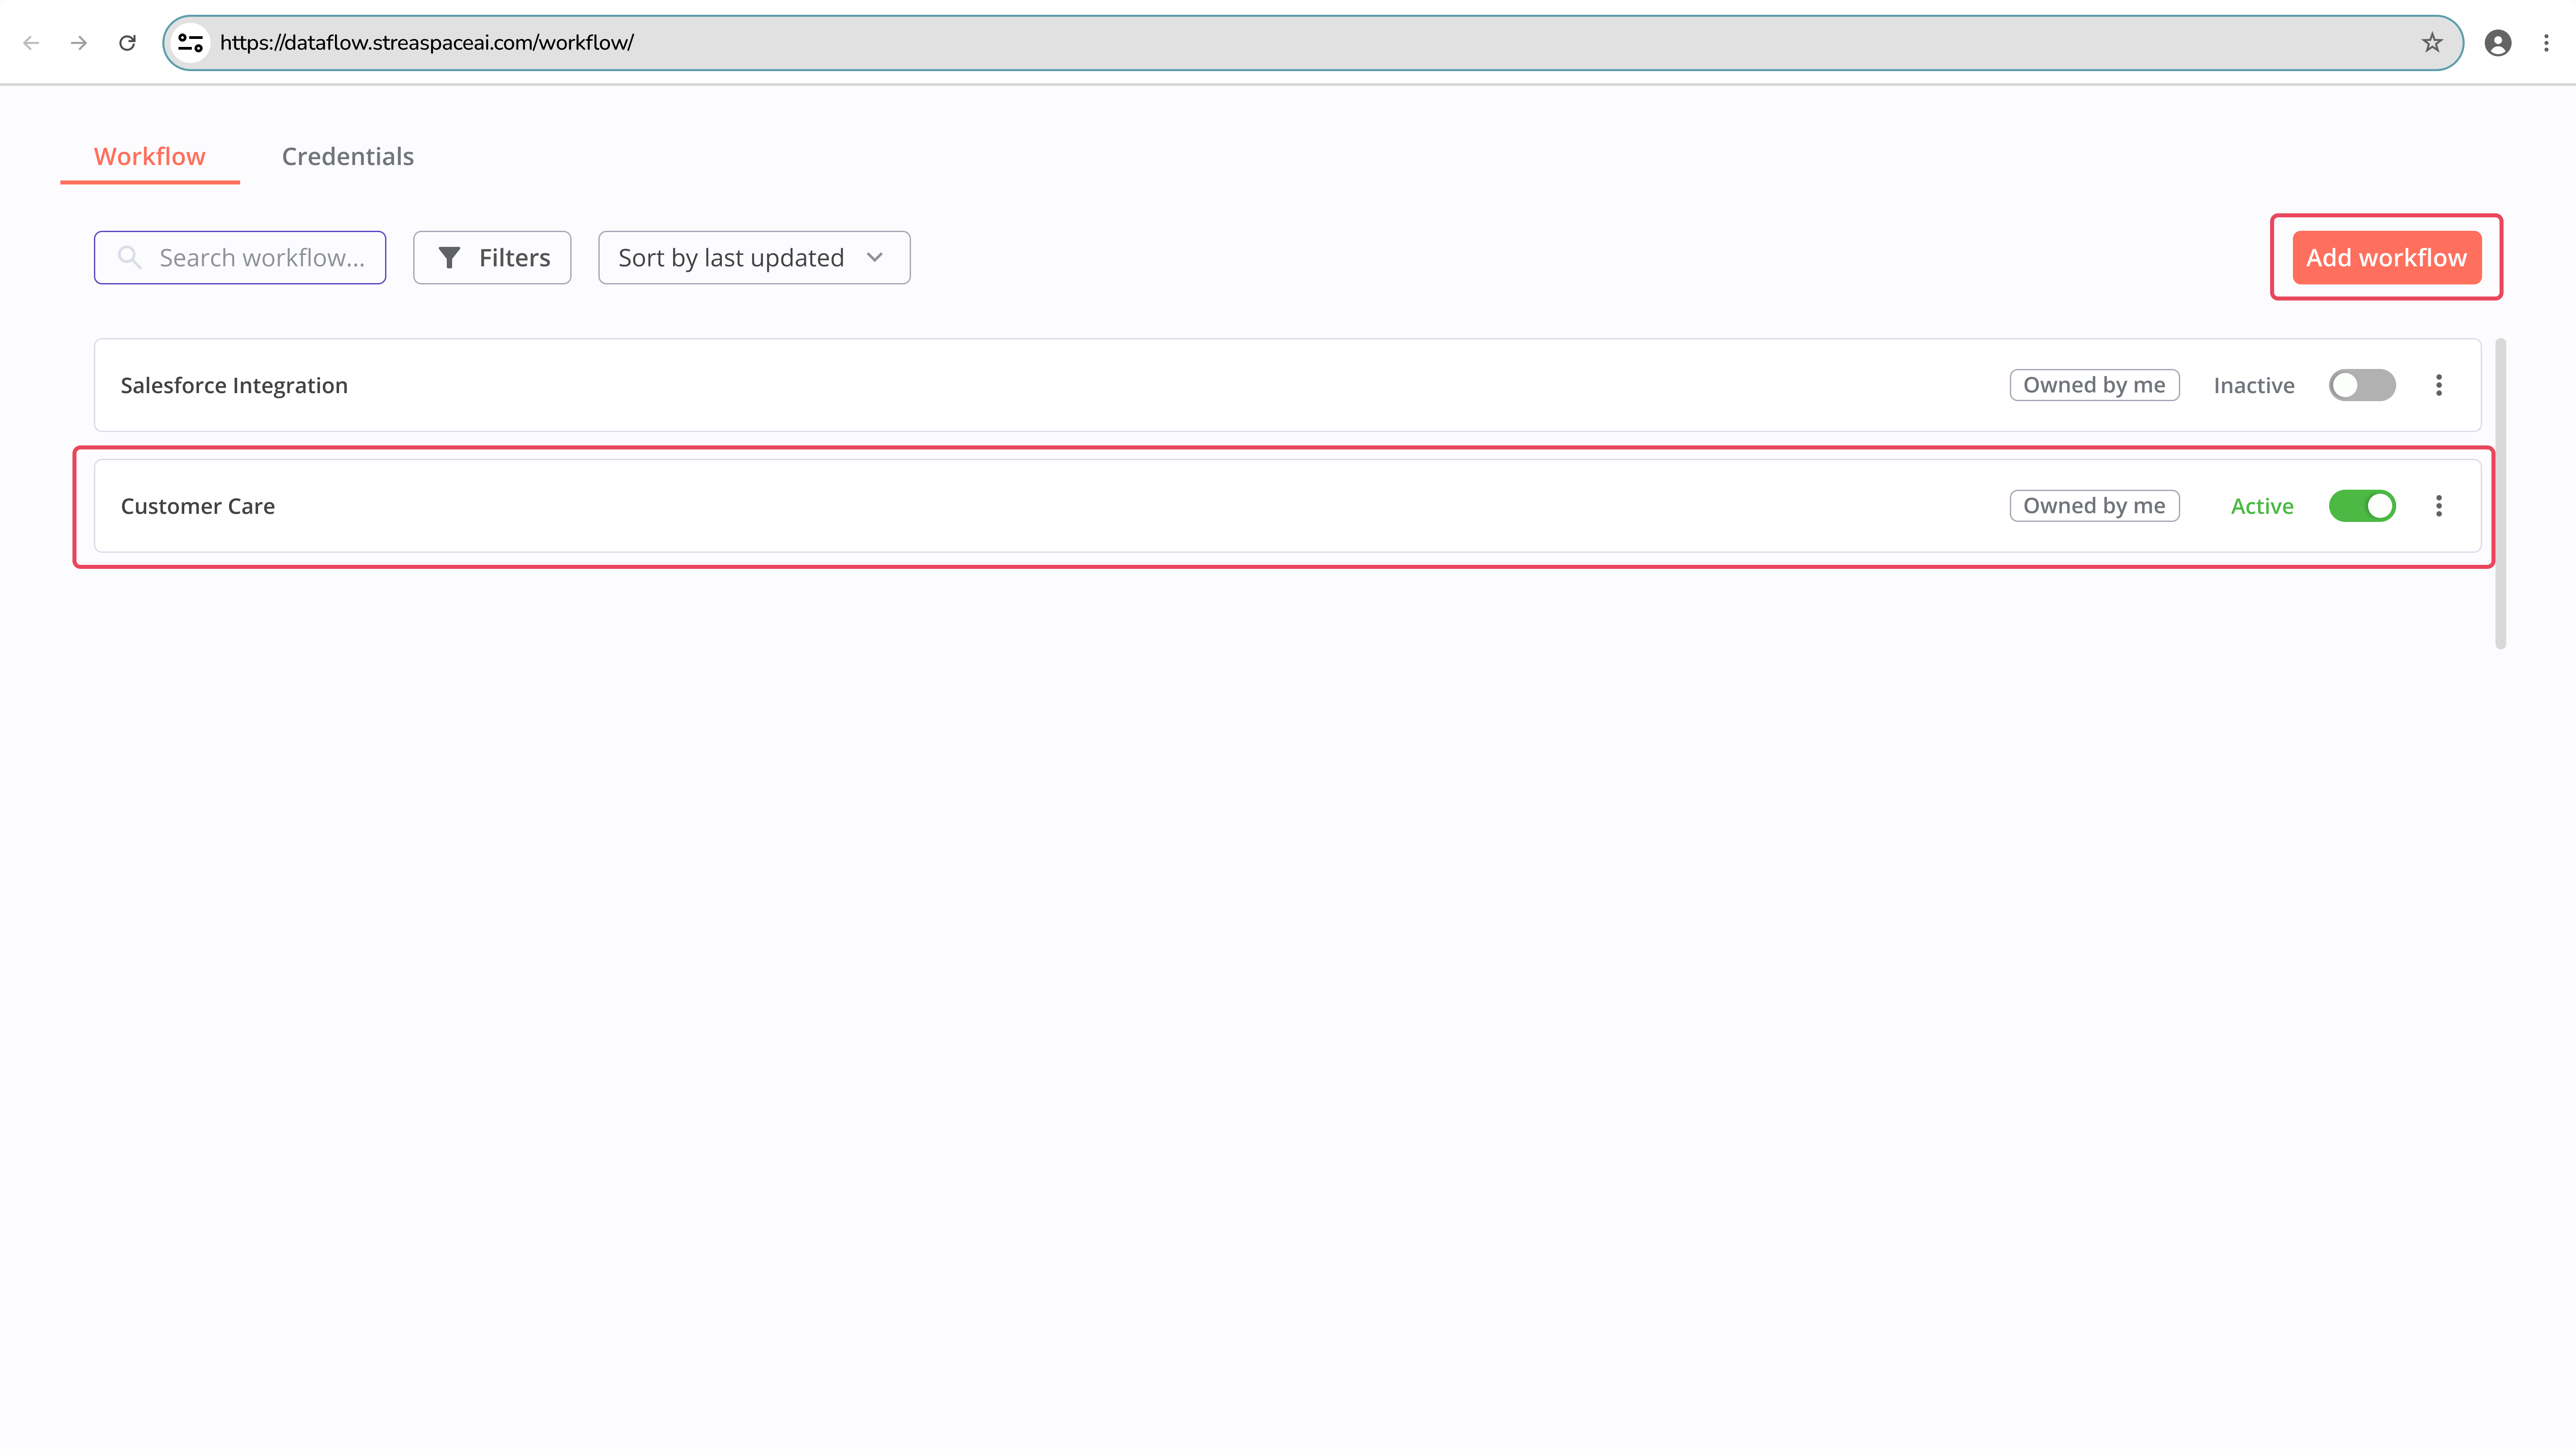Go forward using the browser forward arrow

[79, 43]
